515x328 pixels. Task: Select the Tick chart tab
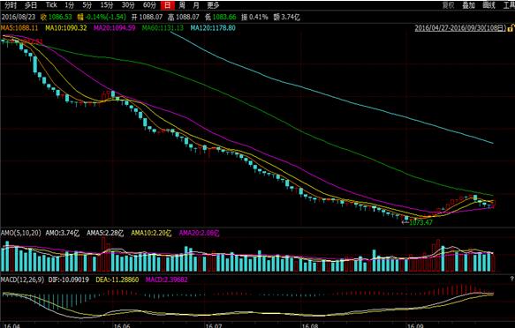pyautogui.click(x=51, y=5)
